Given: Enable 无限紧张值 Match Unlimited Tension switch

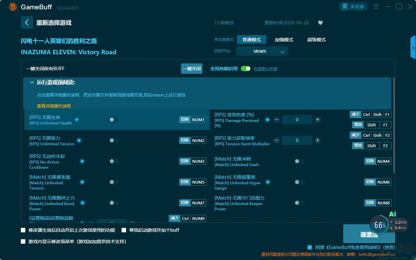Looking at the screenshot, I should 114,182.
